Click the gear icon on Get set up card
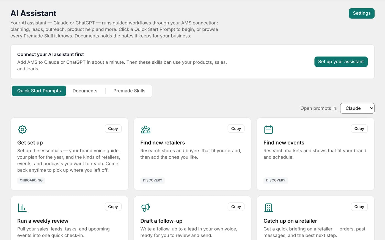The height and width of the screenshot is (240, 385). coord(22,129)
